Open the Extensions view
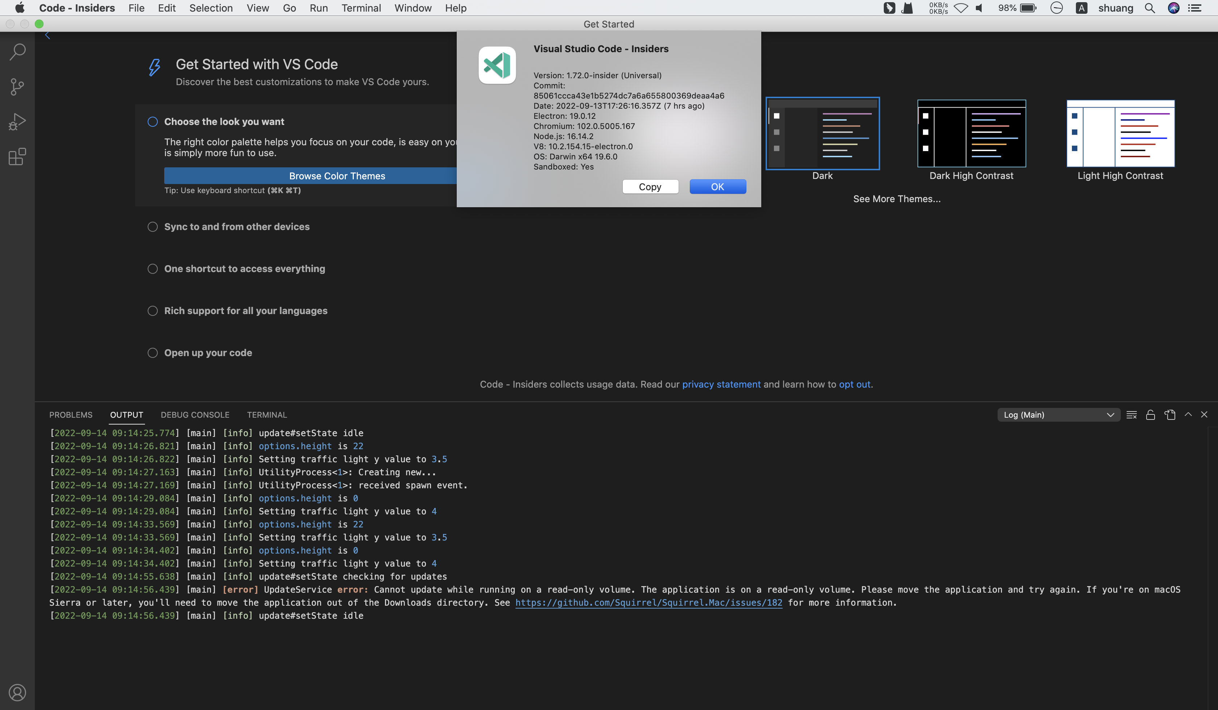 coord(17,156)
